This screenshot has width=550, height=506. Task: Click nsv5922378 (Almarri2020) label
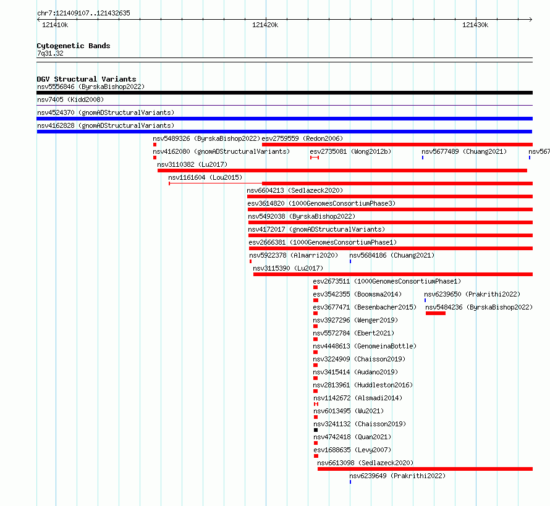pos(294,255)
